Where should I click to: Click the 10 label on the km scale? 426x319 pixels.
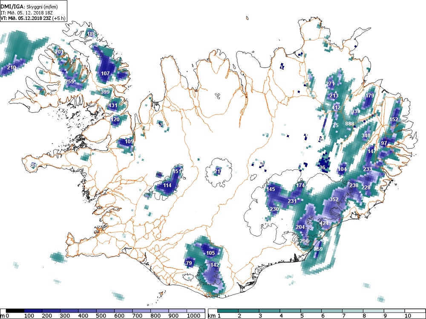(x=408, y=316)
